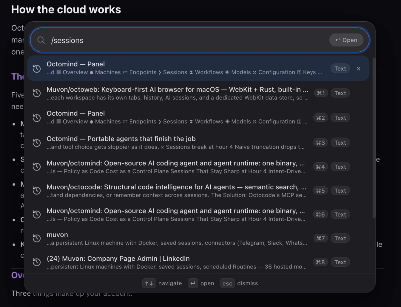Click Text badge next to ⌘8

340,262
